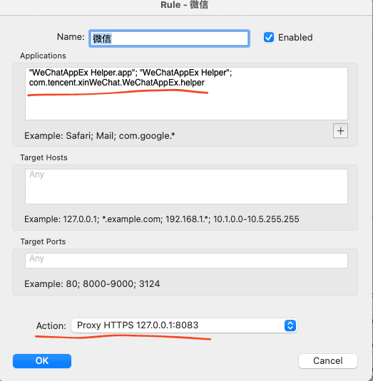Click inside the Applications text area
This screenshot has height=381, width=373.
[x=186, y=93]
